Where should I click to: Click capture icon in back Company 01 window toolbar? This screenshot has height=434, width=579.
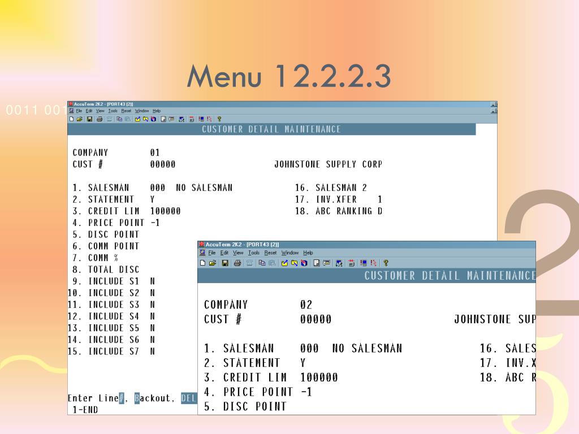tap(153, 119)
